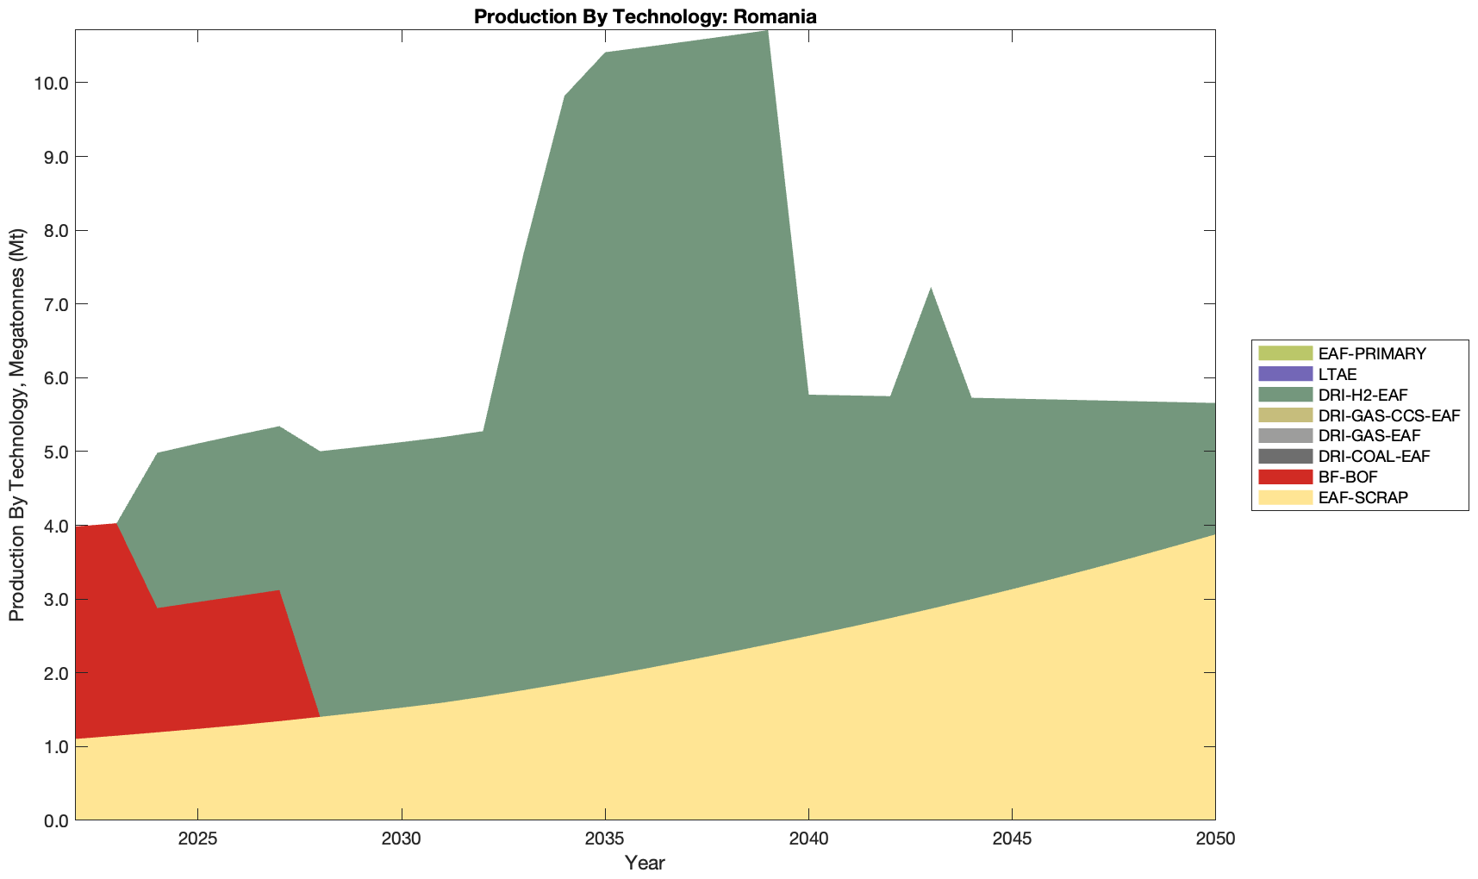Click the purple LTAE legend swatch

(x=1284, y=374)
